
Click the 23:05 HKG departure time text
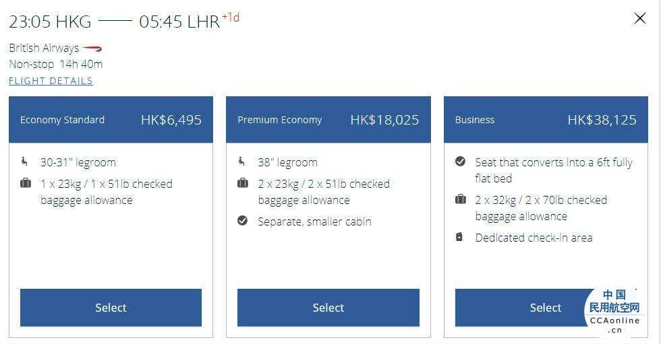point(50,22)
